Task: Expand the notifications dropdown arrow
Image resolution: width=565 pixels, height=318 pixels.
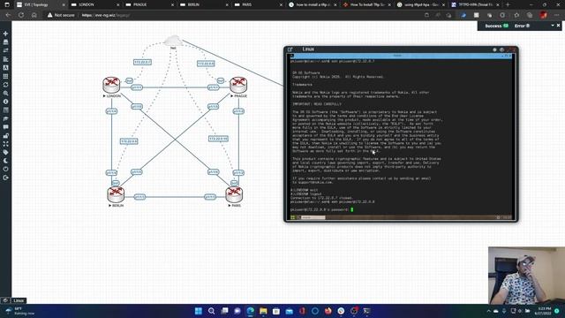Action: coord(553,26)
